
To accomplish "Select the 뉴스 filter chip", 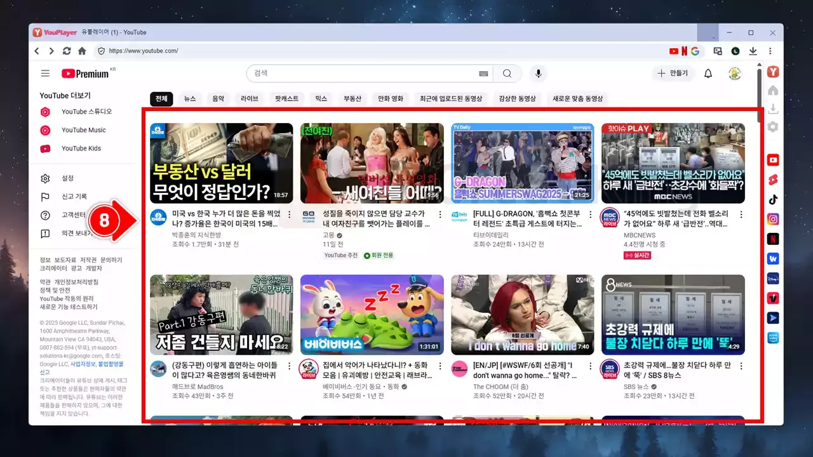I will [190, 99].
